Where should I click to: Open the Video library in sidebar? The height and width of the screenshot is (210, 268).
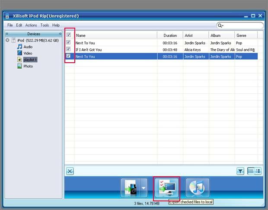coord(28,53)
